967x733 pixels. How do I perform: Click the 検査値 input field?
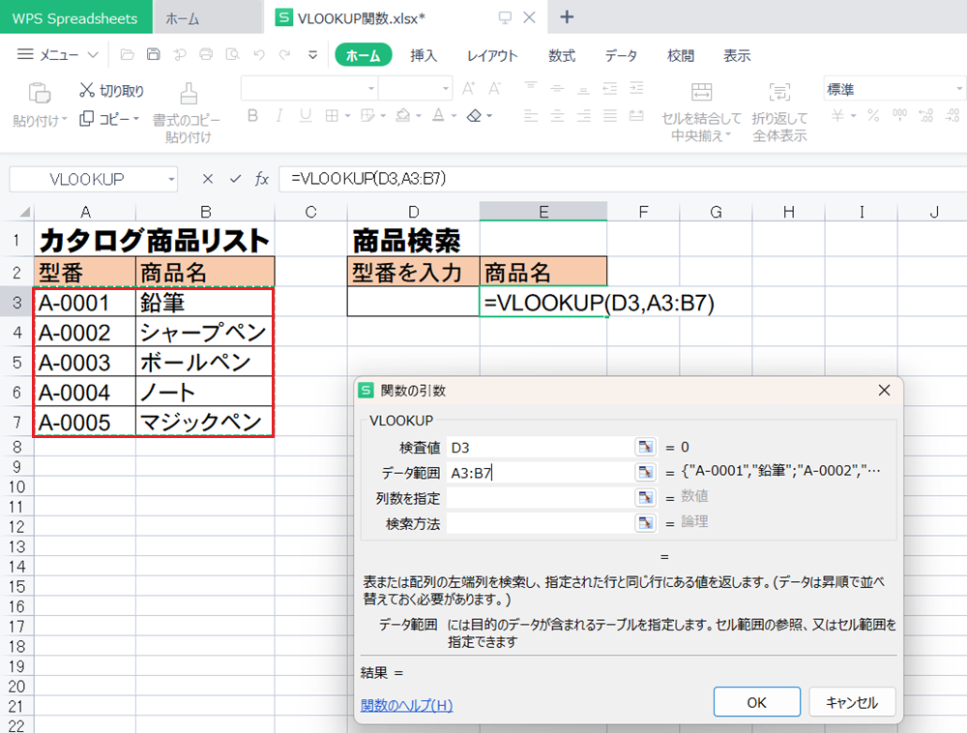(541, 447)
